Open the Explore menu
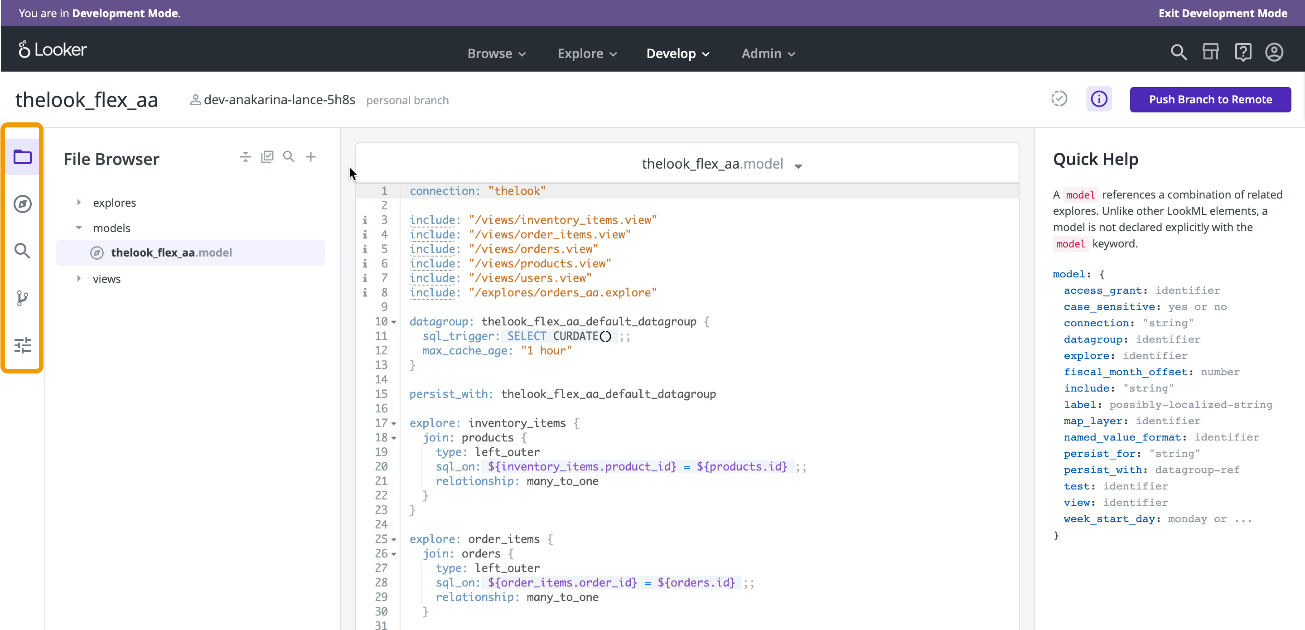 (x=587, y=53)
